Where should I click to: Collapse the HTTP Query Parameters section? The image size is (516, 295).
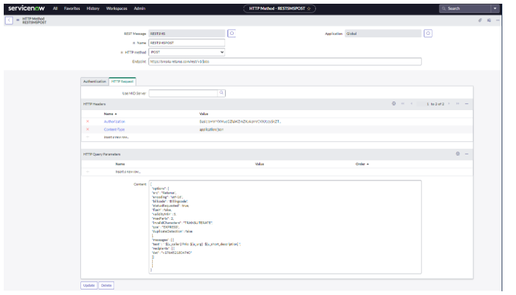[467, 153]
